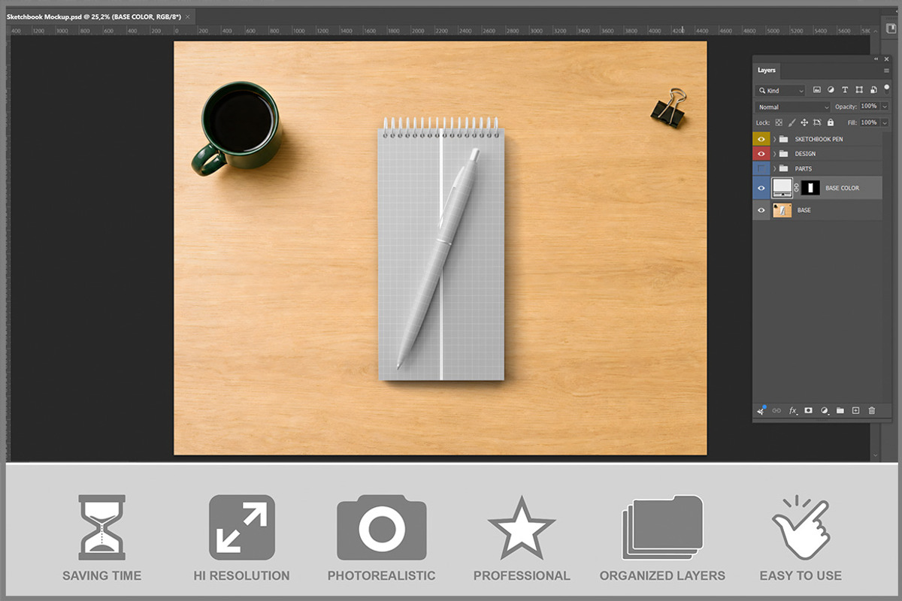Filter layers by smart objects icon
The width and height of the screenshot is (902, 601).
(873, 90)
